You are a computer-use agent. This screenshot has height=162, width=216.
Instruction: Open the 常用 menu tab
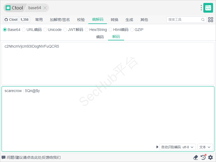tap(39, 20)
